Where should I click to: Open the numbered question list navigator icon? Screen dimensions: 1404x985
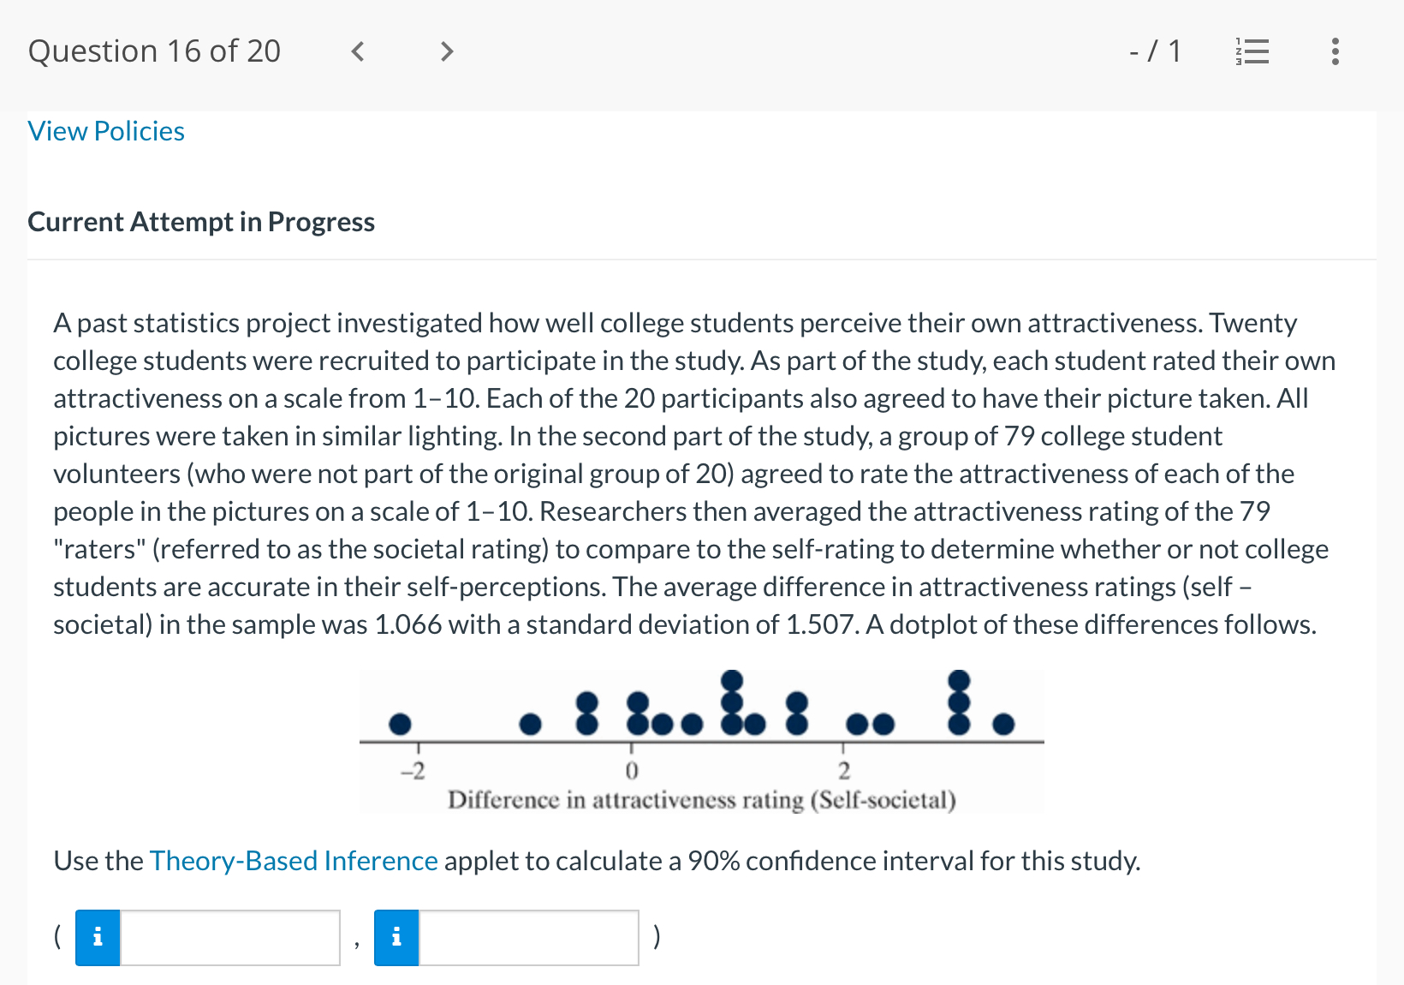coord(1252,51)
